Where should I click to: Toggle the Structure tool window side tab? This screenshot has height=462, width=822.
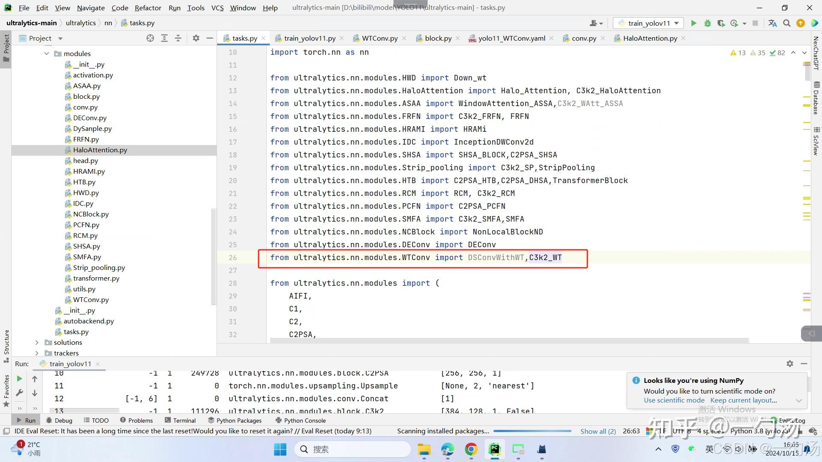click(6, 346)
